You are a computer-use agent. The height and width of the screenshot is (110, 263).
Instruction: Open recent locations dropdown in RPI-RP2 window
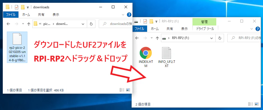152,38
